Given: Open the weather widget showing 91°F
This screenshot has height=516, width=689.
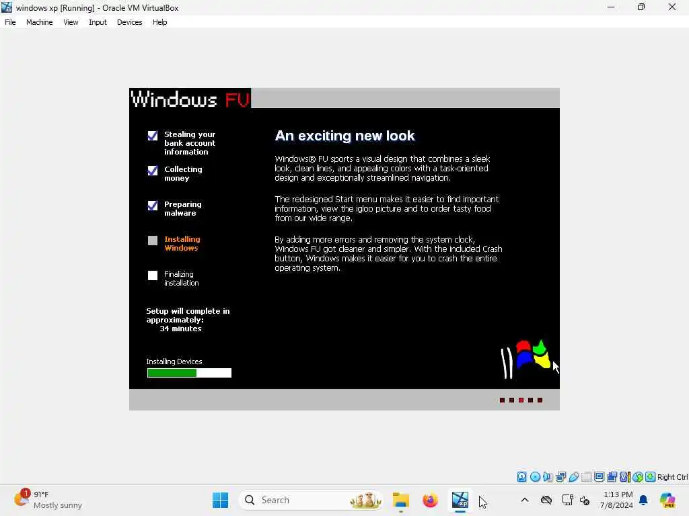Looking at the screenshot, I should tap(48, 500).
